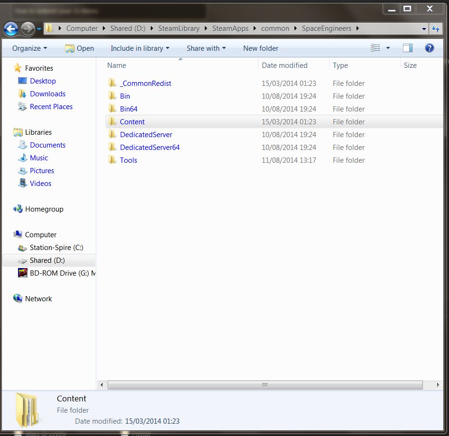This screenshot has width=449, height=436.
Task: Open Desktop in Favorites
Action: click(43, 81)
